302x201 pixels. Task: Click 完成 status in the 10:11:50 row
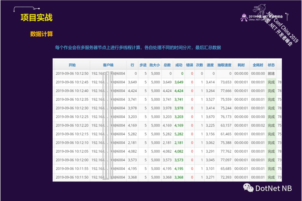271,177
